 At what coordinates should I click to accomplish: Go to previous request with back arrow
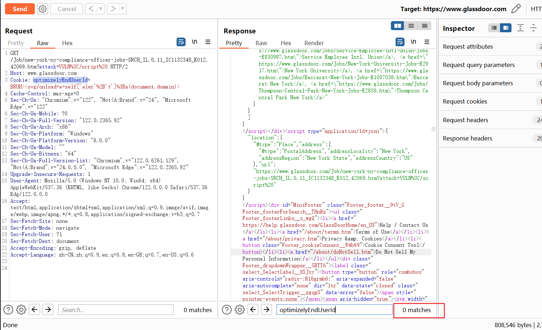[91, 9]
